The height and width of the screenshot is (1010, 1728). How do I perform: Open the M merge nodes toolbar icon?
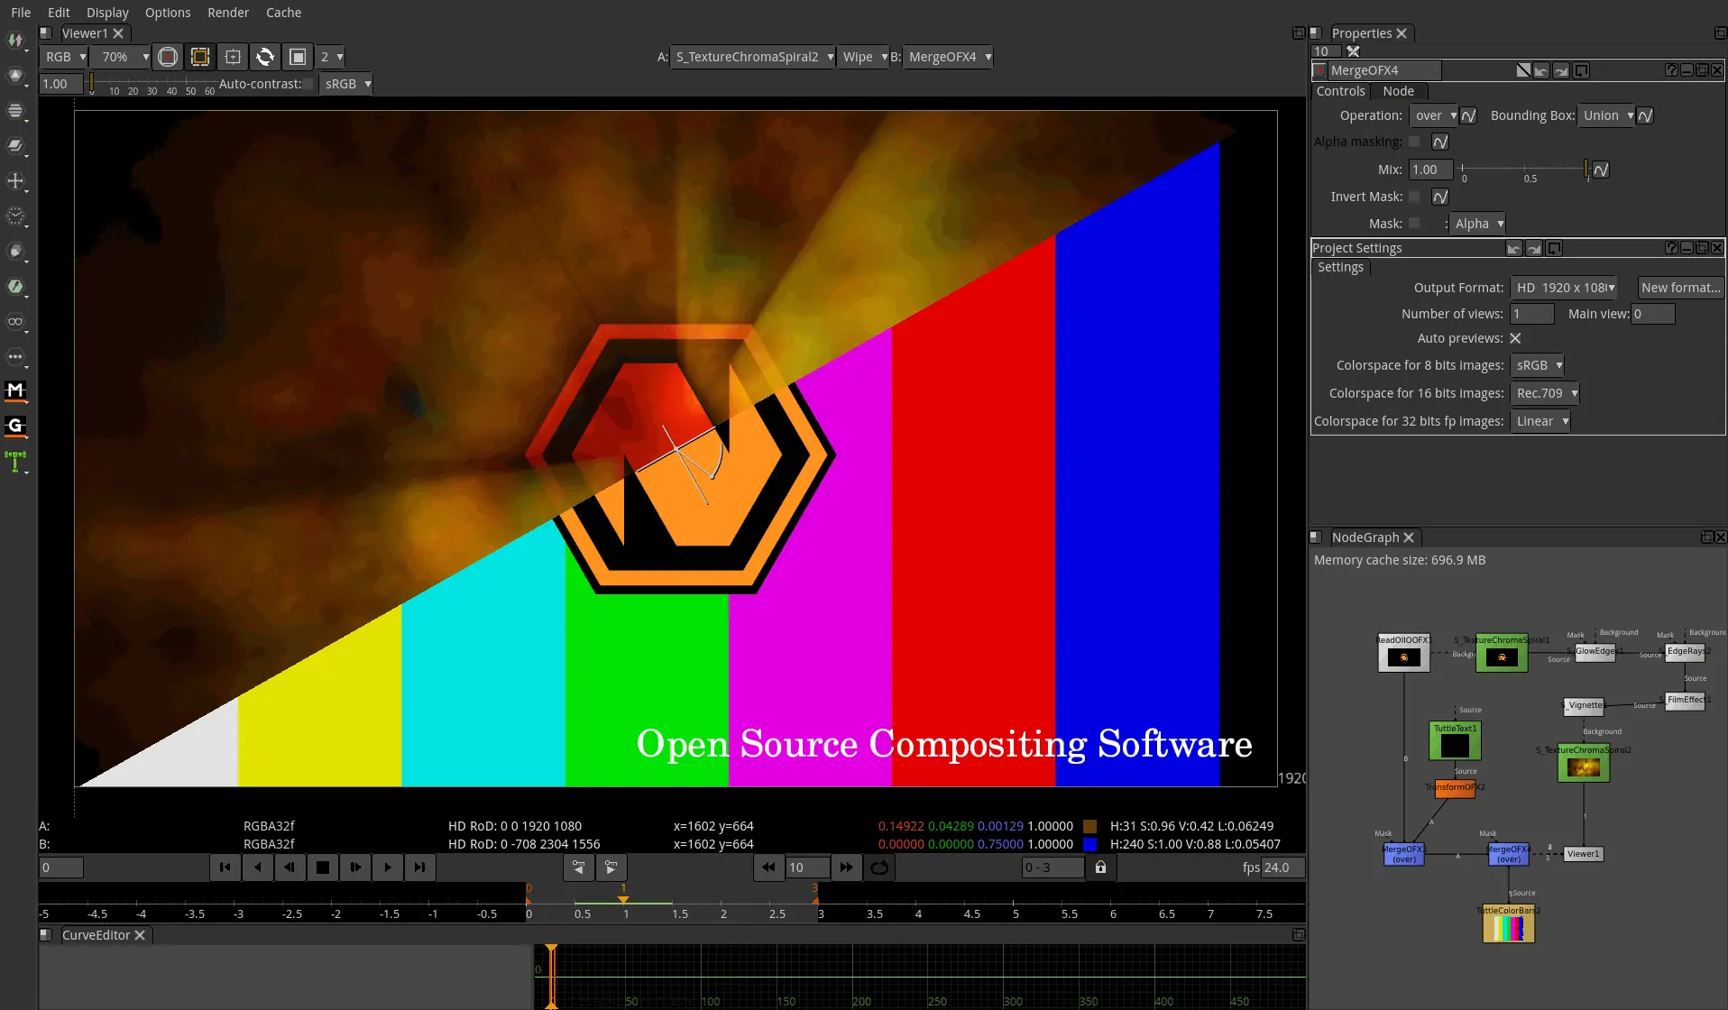(x=15, y=390)
